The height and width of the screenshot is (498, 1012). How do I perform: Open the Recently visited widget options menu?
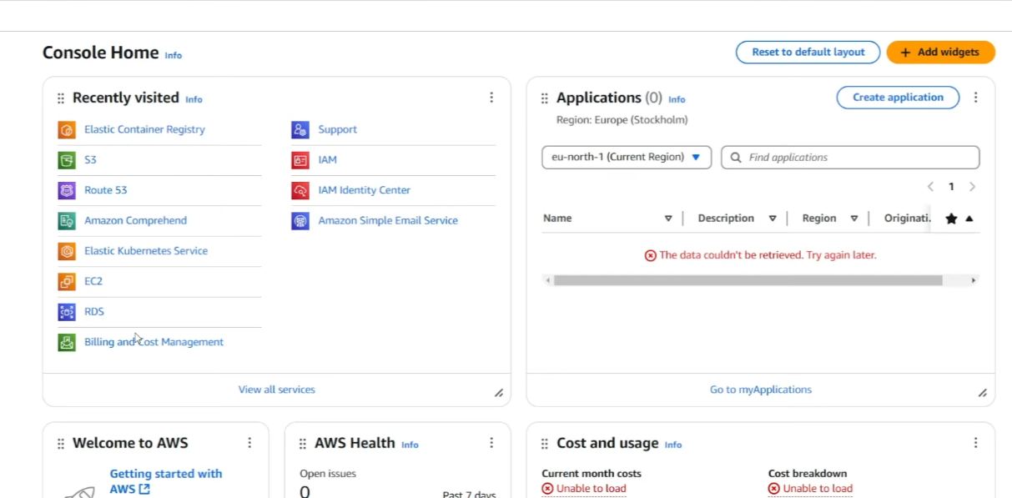pos(491,98)
